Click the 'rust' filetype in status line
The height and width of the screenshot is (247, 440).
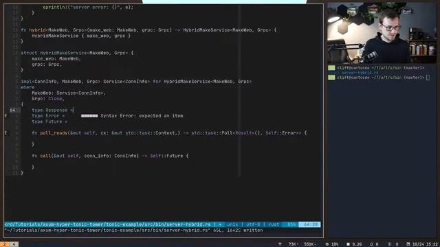click(274, 224)
